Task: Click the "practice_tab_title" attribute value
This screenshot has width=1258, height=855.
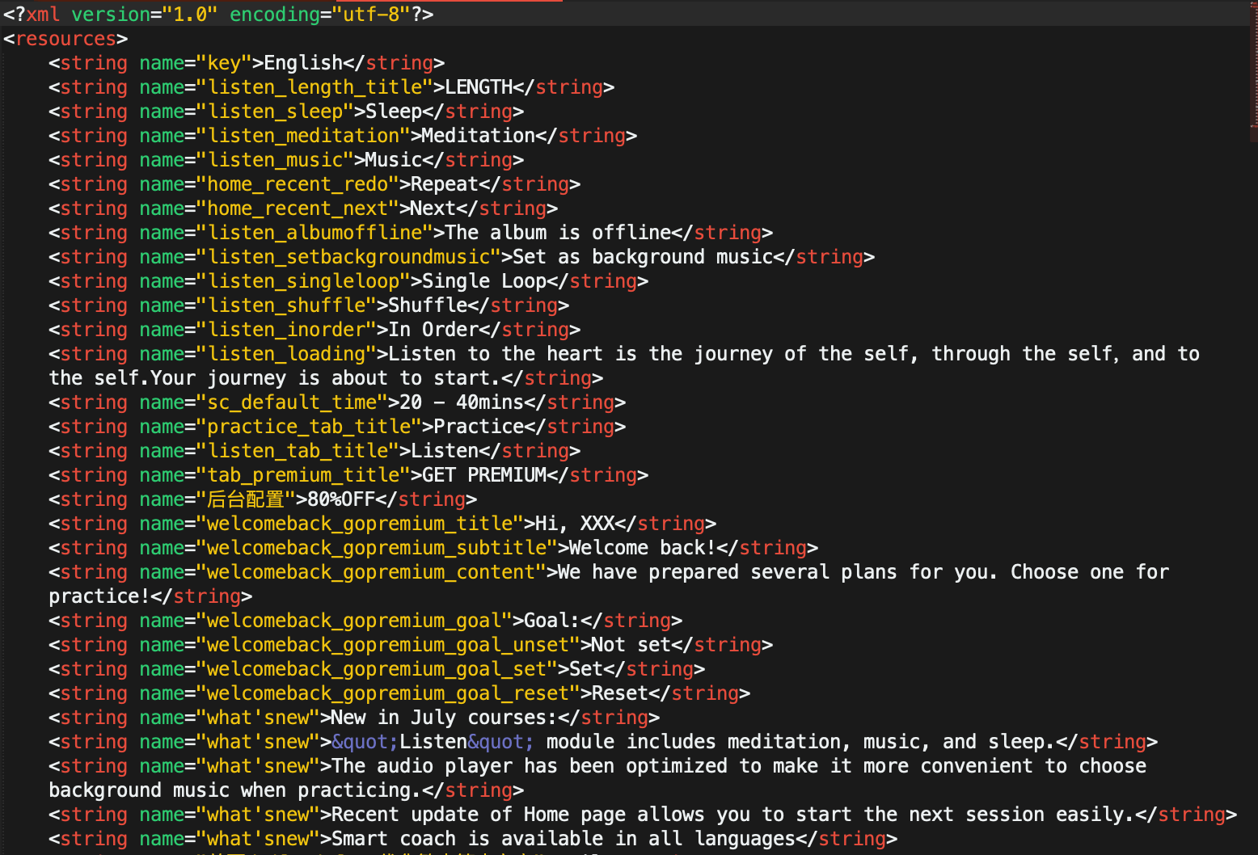Action: pyautogui.click(x=309, y=427)
